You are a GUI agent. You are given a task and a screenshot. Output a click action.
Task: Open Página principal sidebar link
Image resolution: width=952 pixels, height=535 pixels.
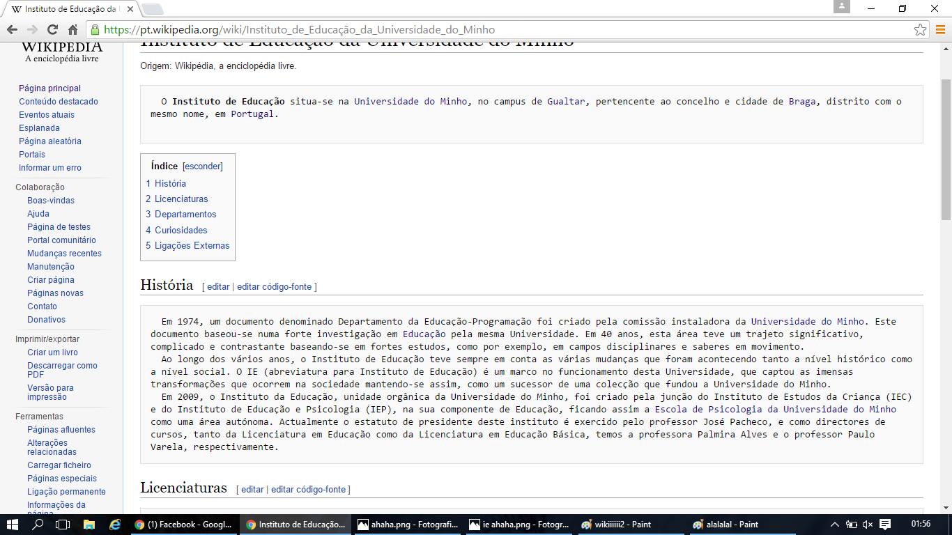click(x=49, y=88)
